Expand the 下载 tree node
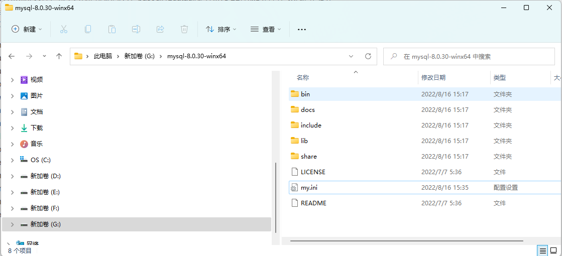Screen dimensions: 562x256 [12, 128]
